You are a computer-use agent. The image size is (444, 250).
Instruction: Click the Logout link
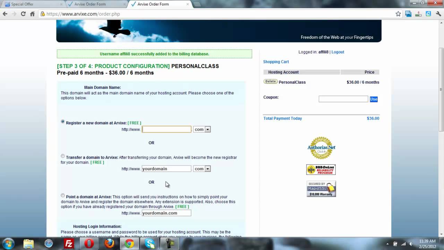pos(338,52)
